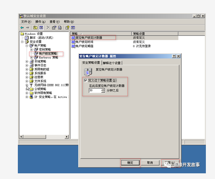Expand the 文件系统 tree node
The width and height of the screenshot is (215, 179).
(x=27, y=81)
